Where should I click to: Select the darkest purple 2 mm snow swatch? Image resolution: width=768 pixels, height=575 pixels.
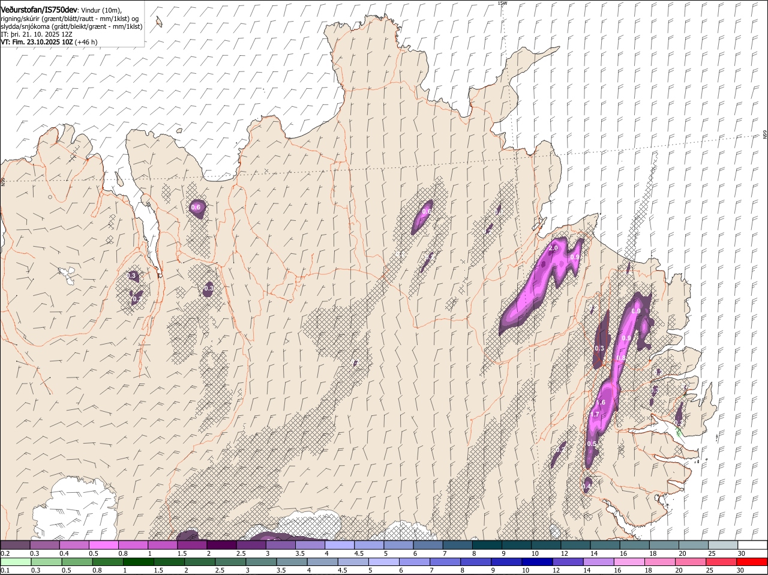pyautogui.click(x=222, y=545)
